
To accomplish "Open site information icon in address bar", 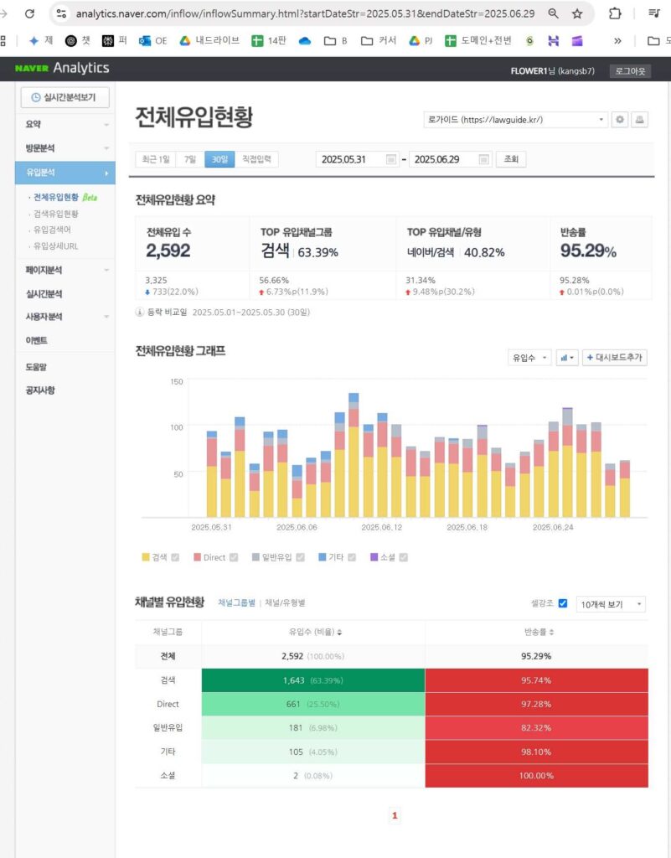I will pos(61,13).
